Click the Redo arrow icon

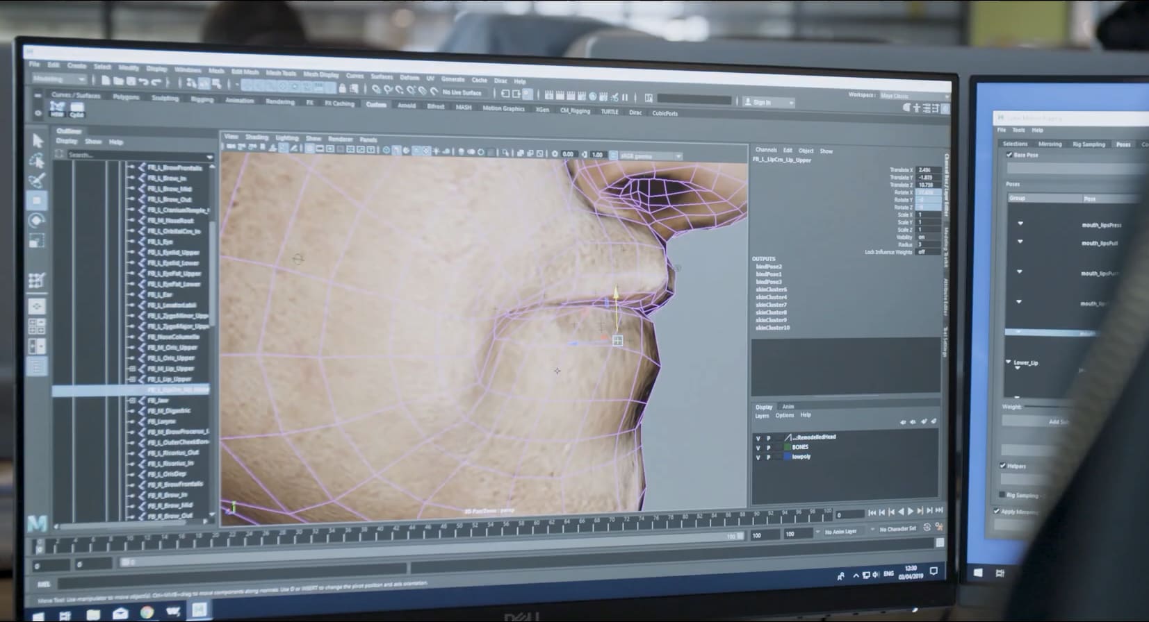(x=156, y=82)
